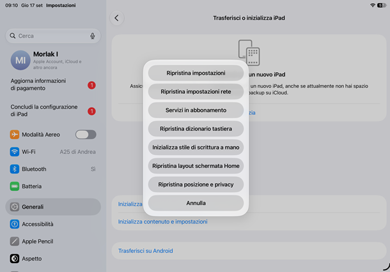Tap battery indicator in status bar
This screenshot has height=272, width=390.
(382, 5)
